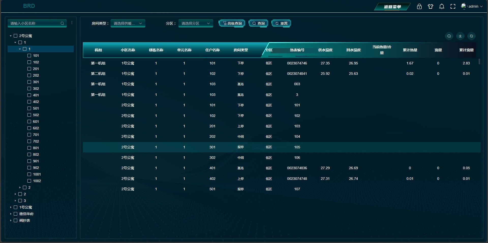Collapse the 2号公寓 tree node

click(11, 36)
